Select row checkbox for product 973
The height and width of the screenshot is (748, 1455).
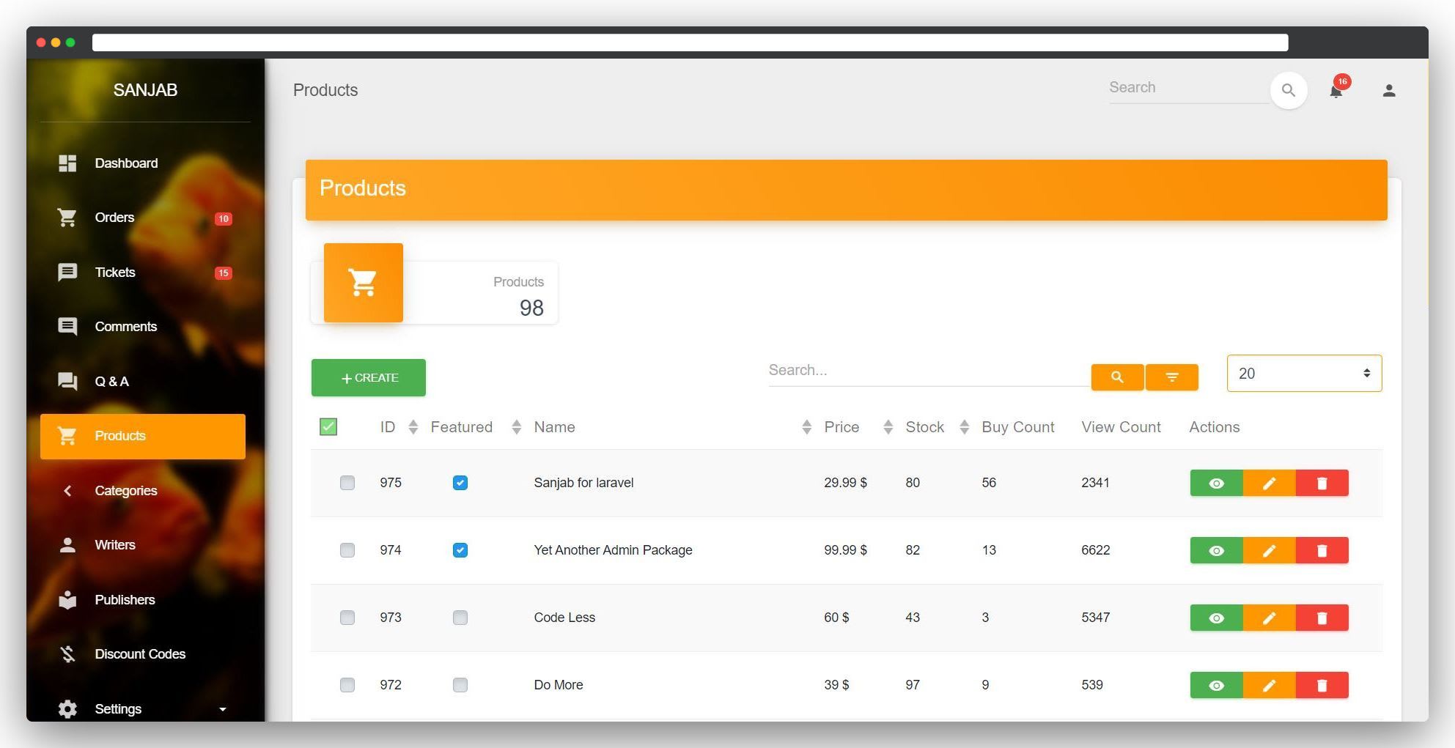point(347,618)
